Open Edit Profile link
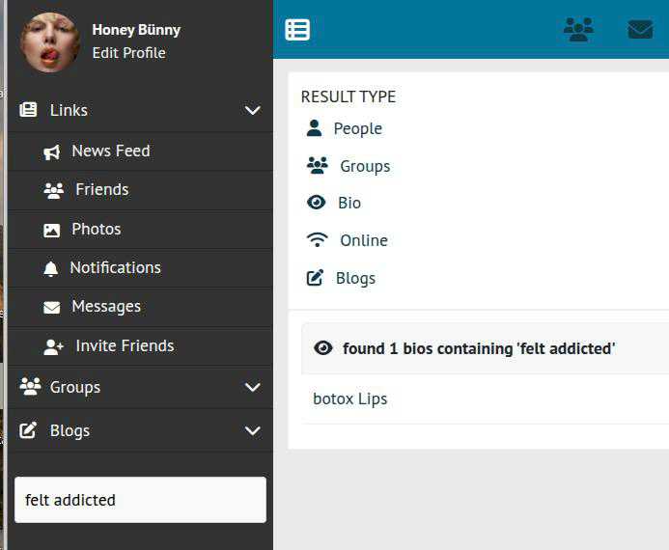This screenshot has height=550, width=669. point(128,53)
